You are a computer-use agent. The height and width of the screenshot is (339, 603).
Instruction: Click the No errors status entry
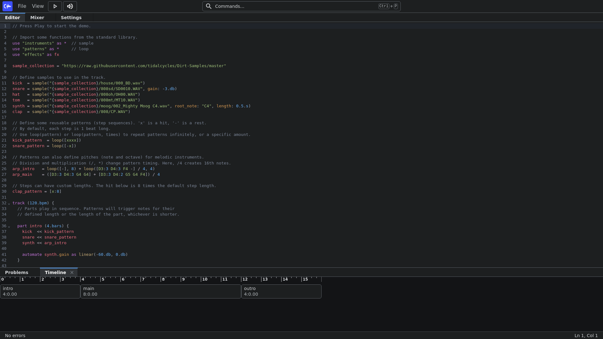(x=15, y=336)
